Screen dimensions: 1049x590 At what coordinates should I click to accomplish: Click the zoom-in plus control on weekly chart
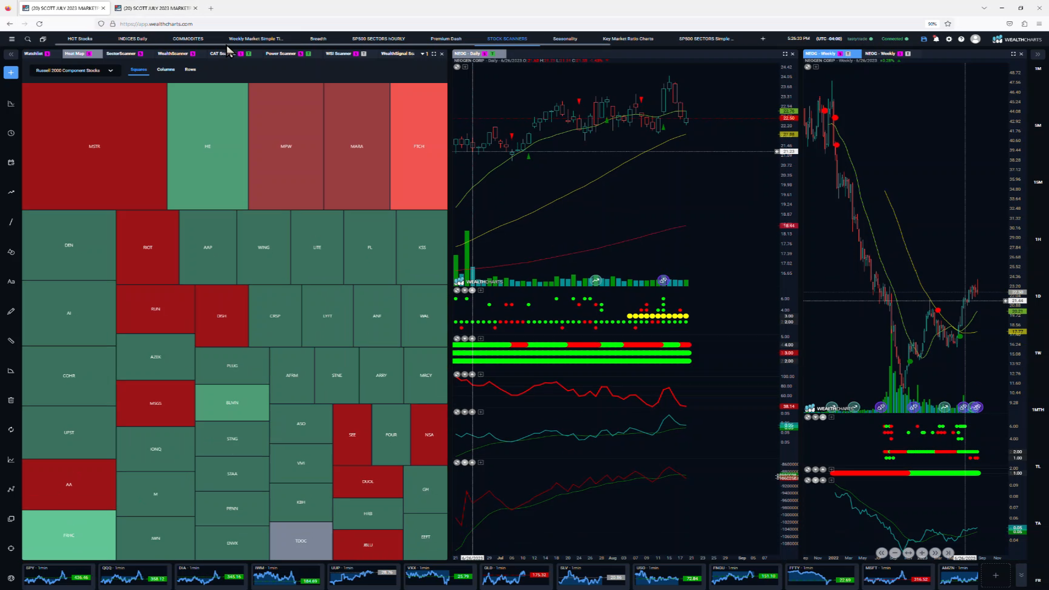(x=922, y=553)
